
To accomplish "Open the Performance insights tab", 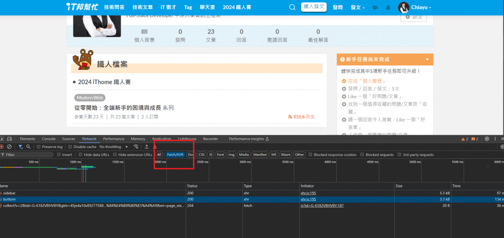I will click(249, 139).
